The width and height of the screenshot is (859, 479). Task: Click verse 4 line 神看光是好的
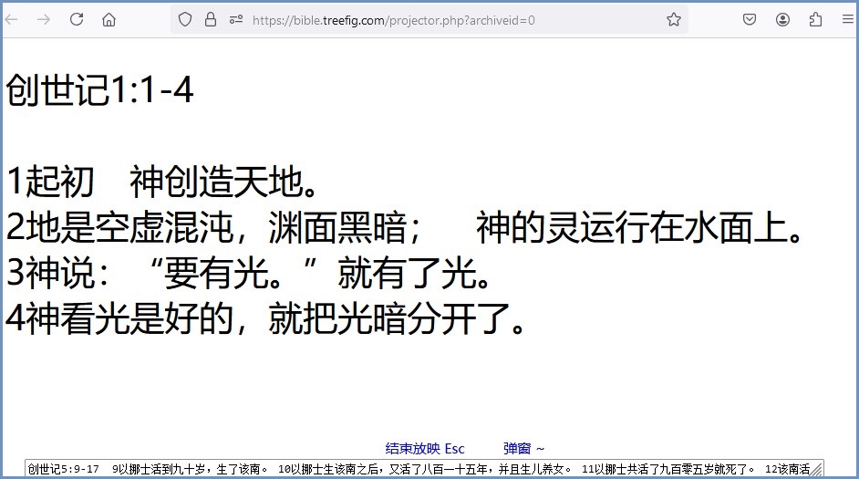[264, 318]
